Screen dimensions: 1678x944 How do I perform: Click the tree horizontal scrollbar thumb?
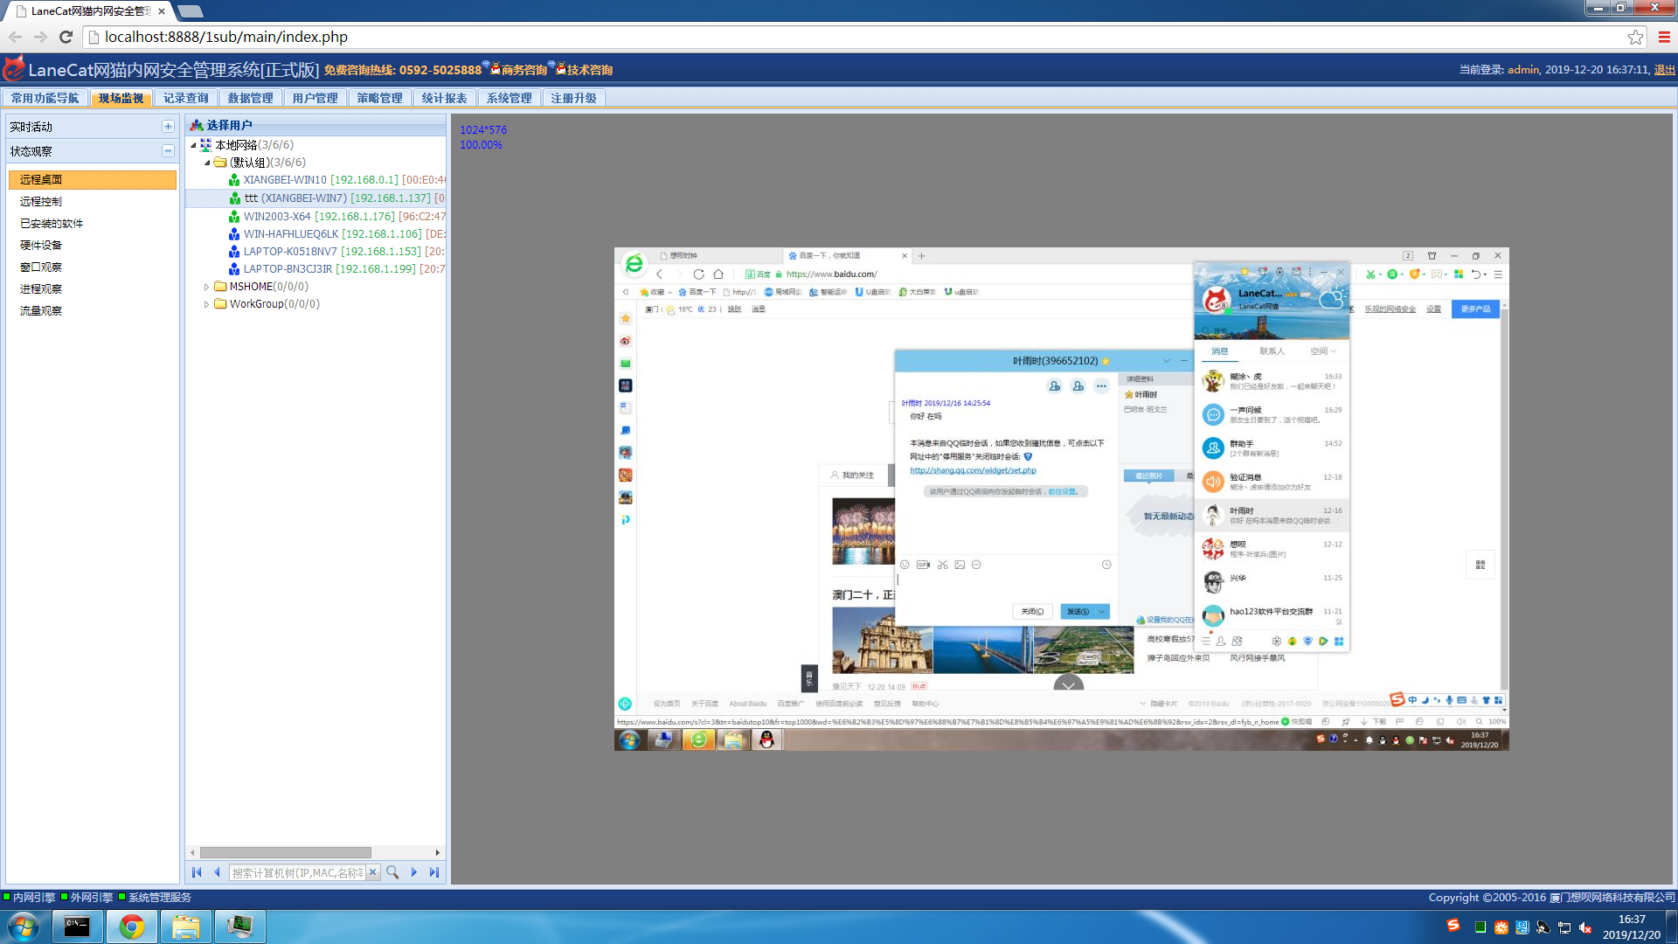tap(286, 852)
